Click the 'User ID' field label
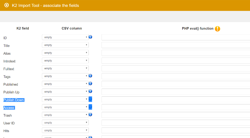This screenshot has width=250, height=138. click(x=9, y=123)
